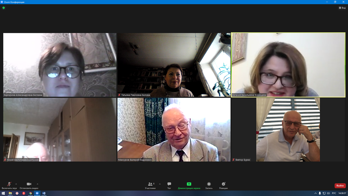Open Windows Start menu
Image resolution: width=348 pixels, height=196 pixels.
[x=3, y=193]
